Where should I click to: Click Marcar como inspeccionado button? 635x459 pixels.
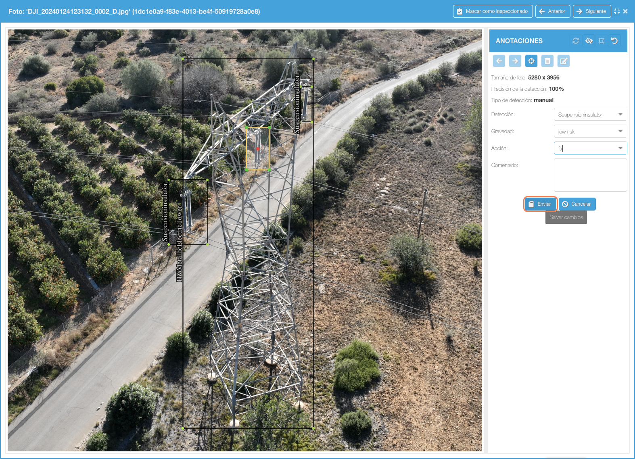coord(493,11)
